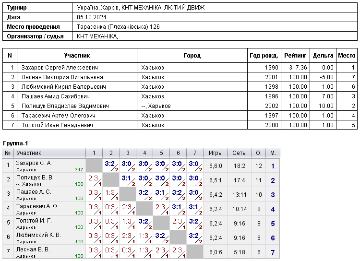Viewport: 360px width, 261px height.
Task: Select the 'Сеты' header in group table
Action: 240,153
